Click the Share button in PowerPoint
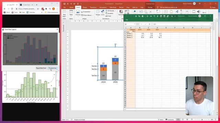 point(213,7)
